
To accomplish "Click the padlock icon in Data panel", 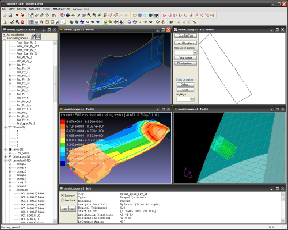I will [32, 36].
